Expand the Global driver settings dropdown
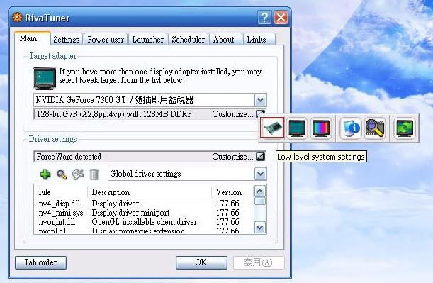433x283 pixels. pos(260,174)
